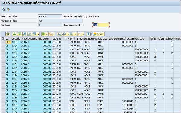Select the first row using its selector box
This screenshot has height=113, width=181.
[x=3, y=42]
